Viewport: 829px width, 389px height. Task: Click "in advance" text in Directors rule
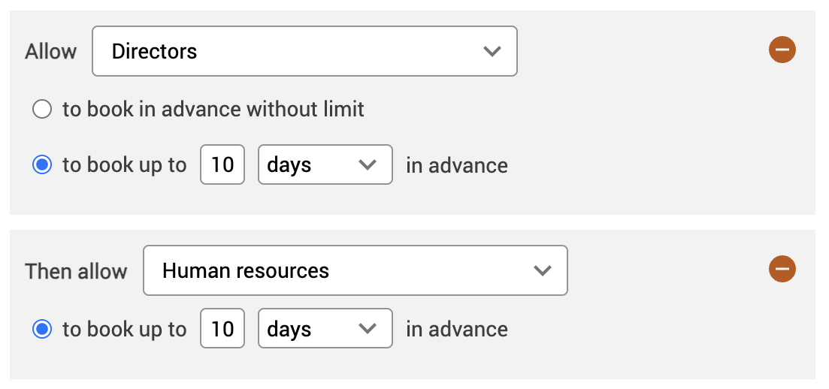[456, 165]
